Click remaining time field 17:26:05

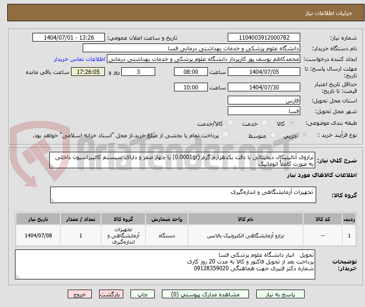[x=88, y=72]
